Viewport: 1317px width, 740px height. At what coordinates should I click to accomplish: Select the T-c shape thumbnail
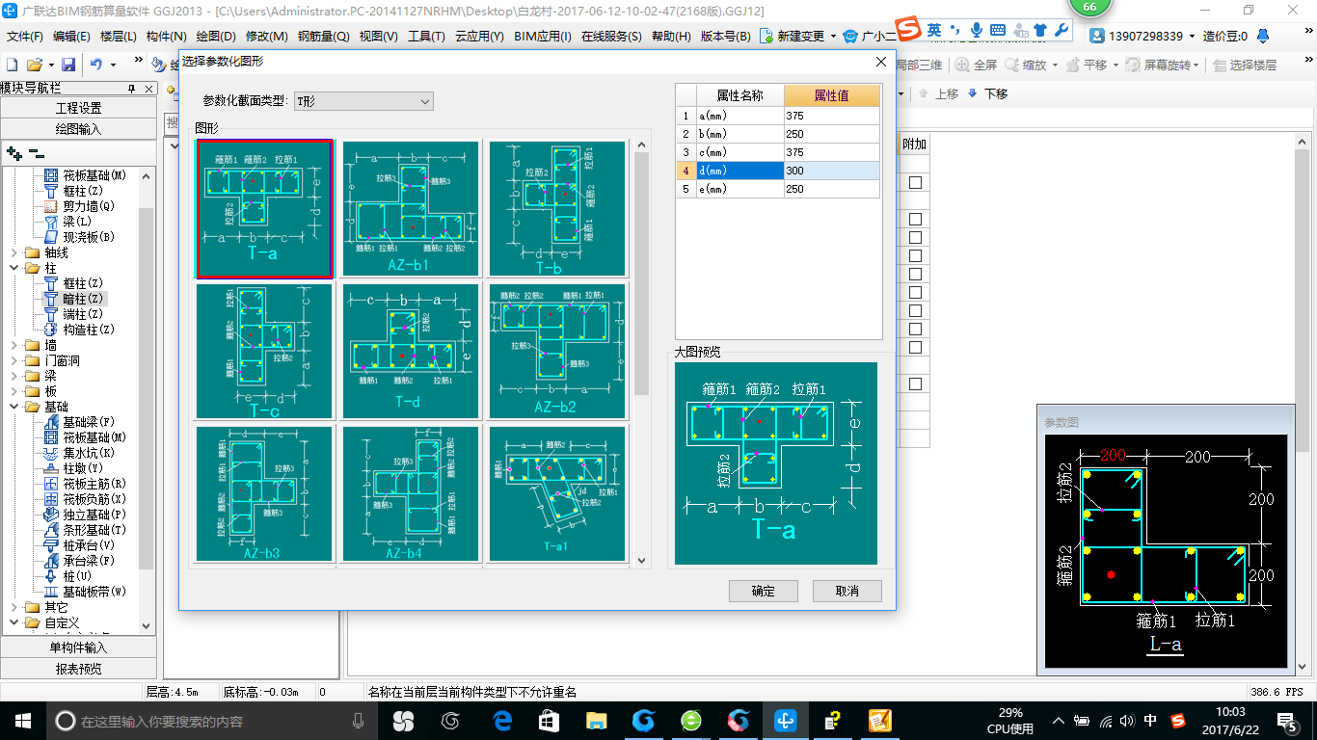coord(264,350)
